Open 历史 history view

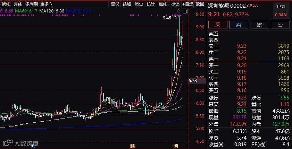click(x=139, y=4)
